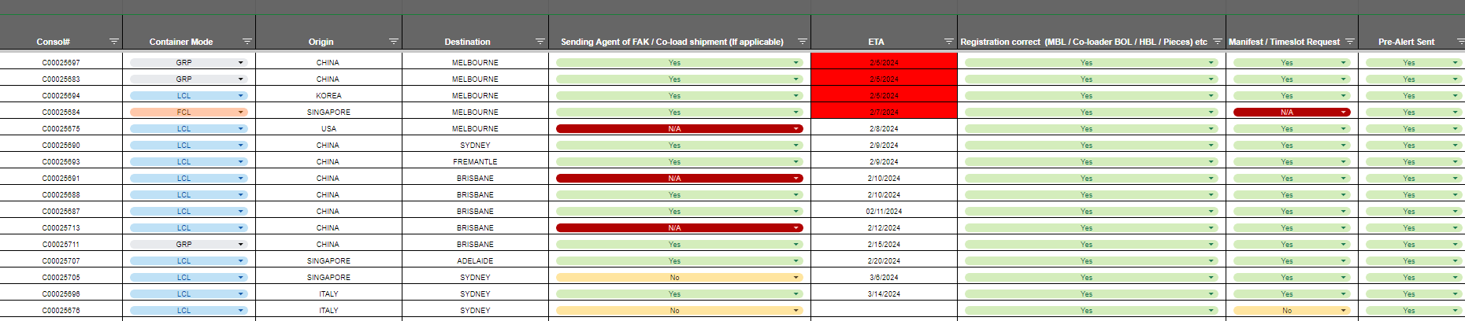
Task: Select the red ETA cell for C00025684
Action: coord(884,112)
